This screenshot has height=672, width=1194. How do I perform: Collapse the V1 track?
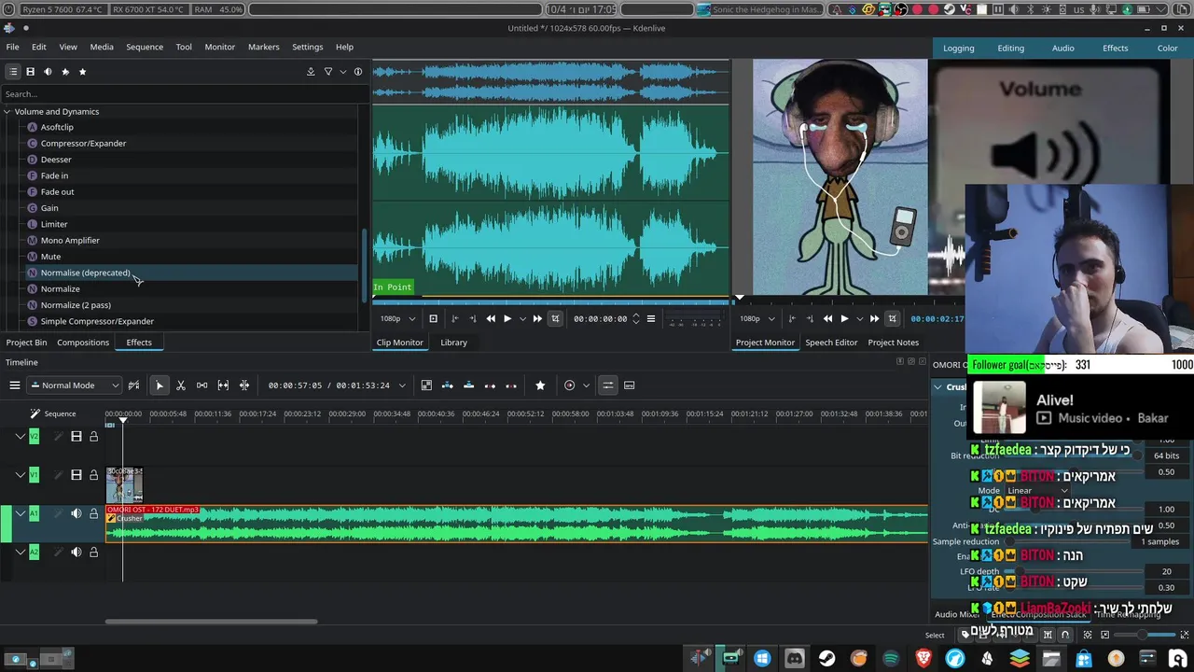point(21,475)
